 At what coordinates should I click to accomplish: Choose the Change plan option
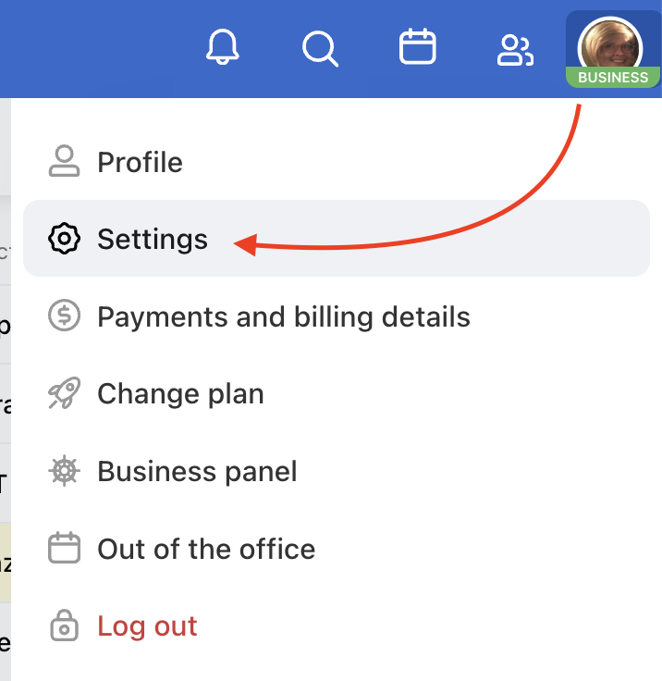pyautogui.click(x=180, y=394)
